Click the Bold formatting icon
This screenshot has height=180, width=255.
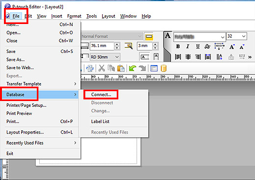178,47
